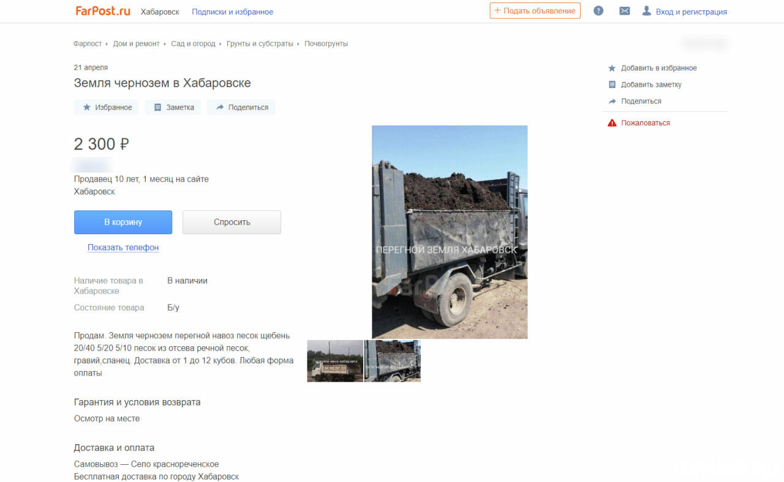Open the Хабаровск city selector in header

pyautogui.click(x=160, y=12)
